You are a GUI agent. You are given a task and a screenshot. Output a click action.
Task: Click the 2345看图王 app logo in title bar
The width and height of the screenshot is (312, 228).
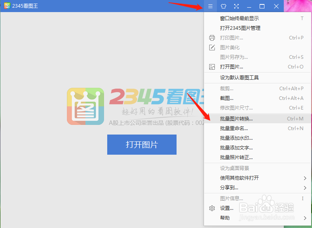(x=7, y=6)
